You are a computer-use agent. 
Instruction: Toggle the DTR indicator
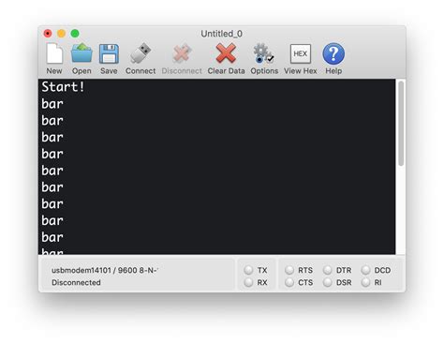point(328,270)
